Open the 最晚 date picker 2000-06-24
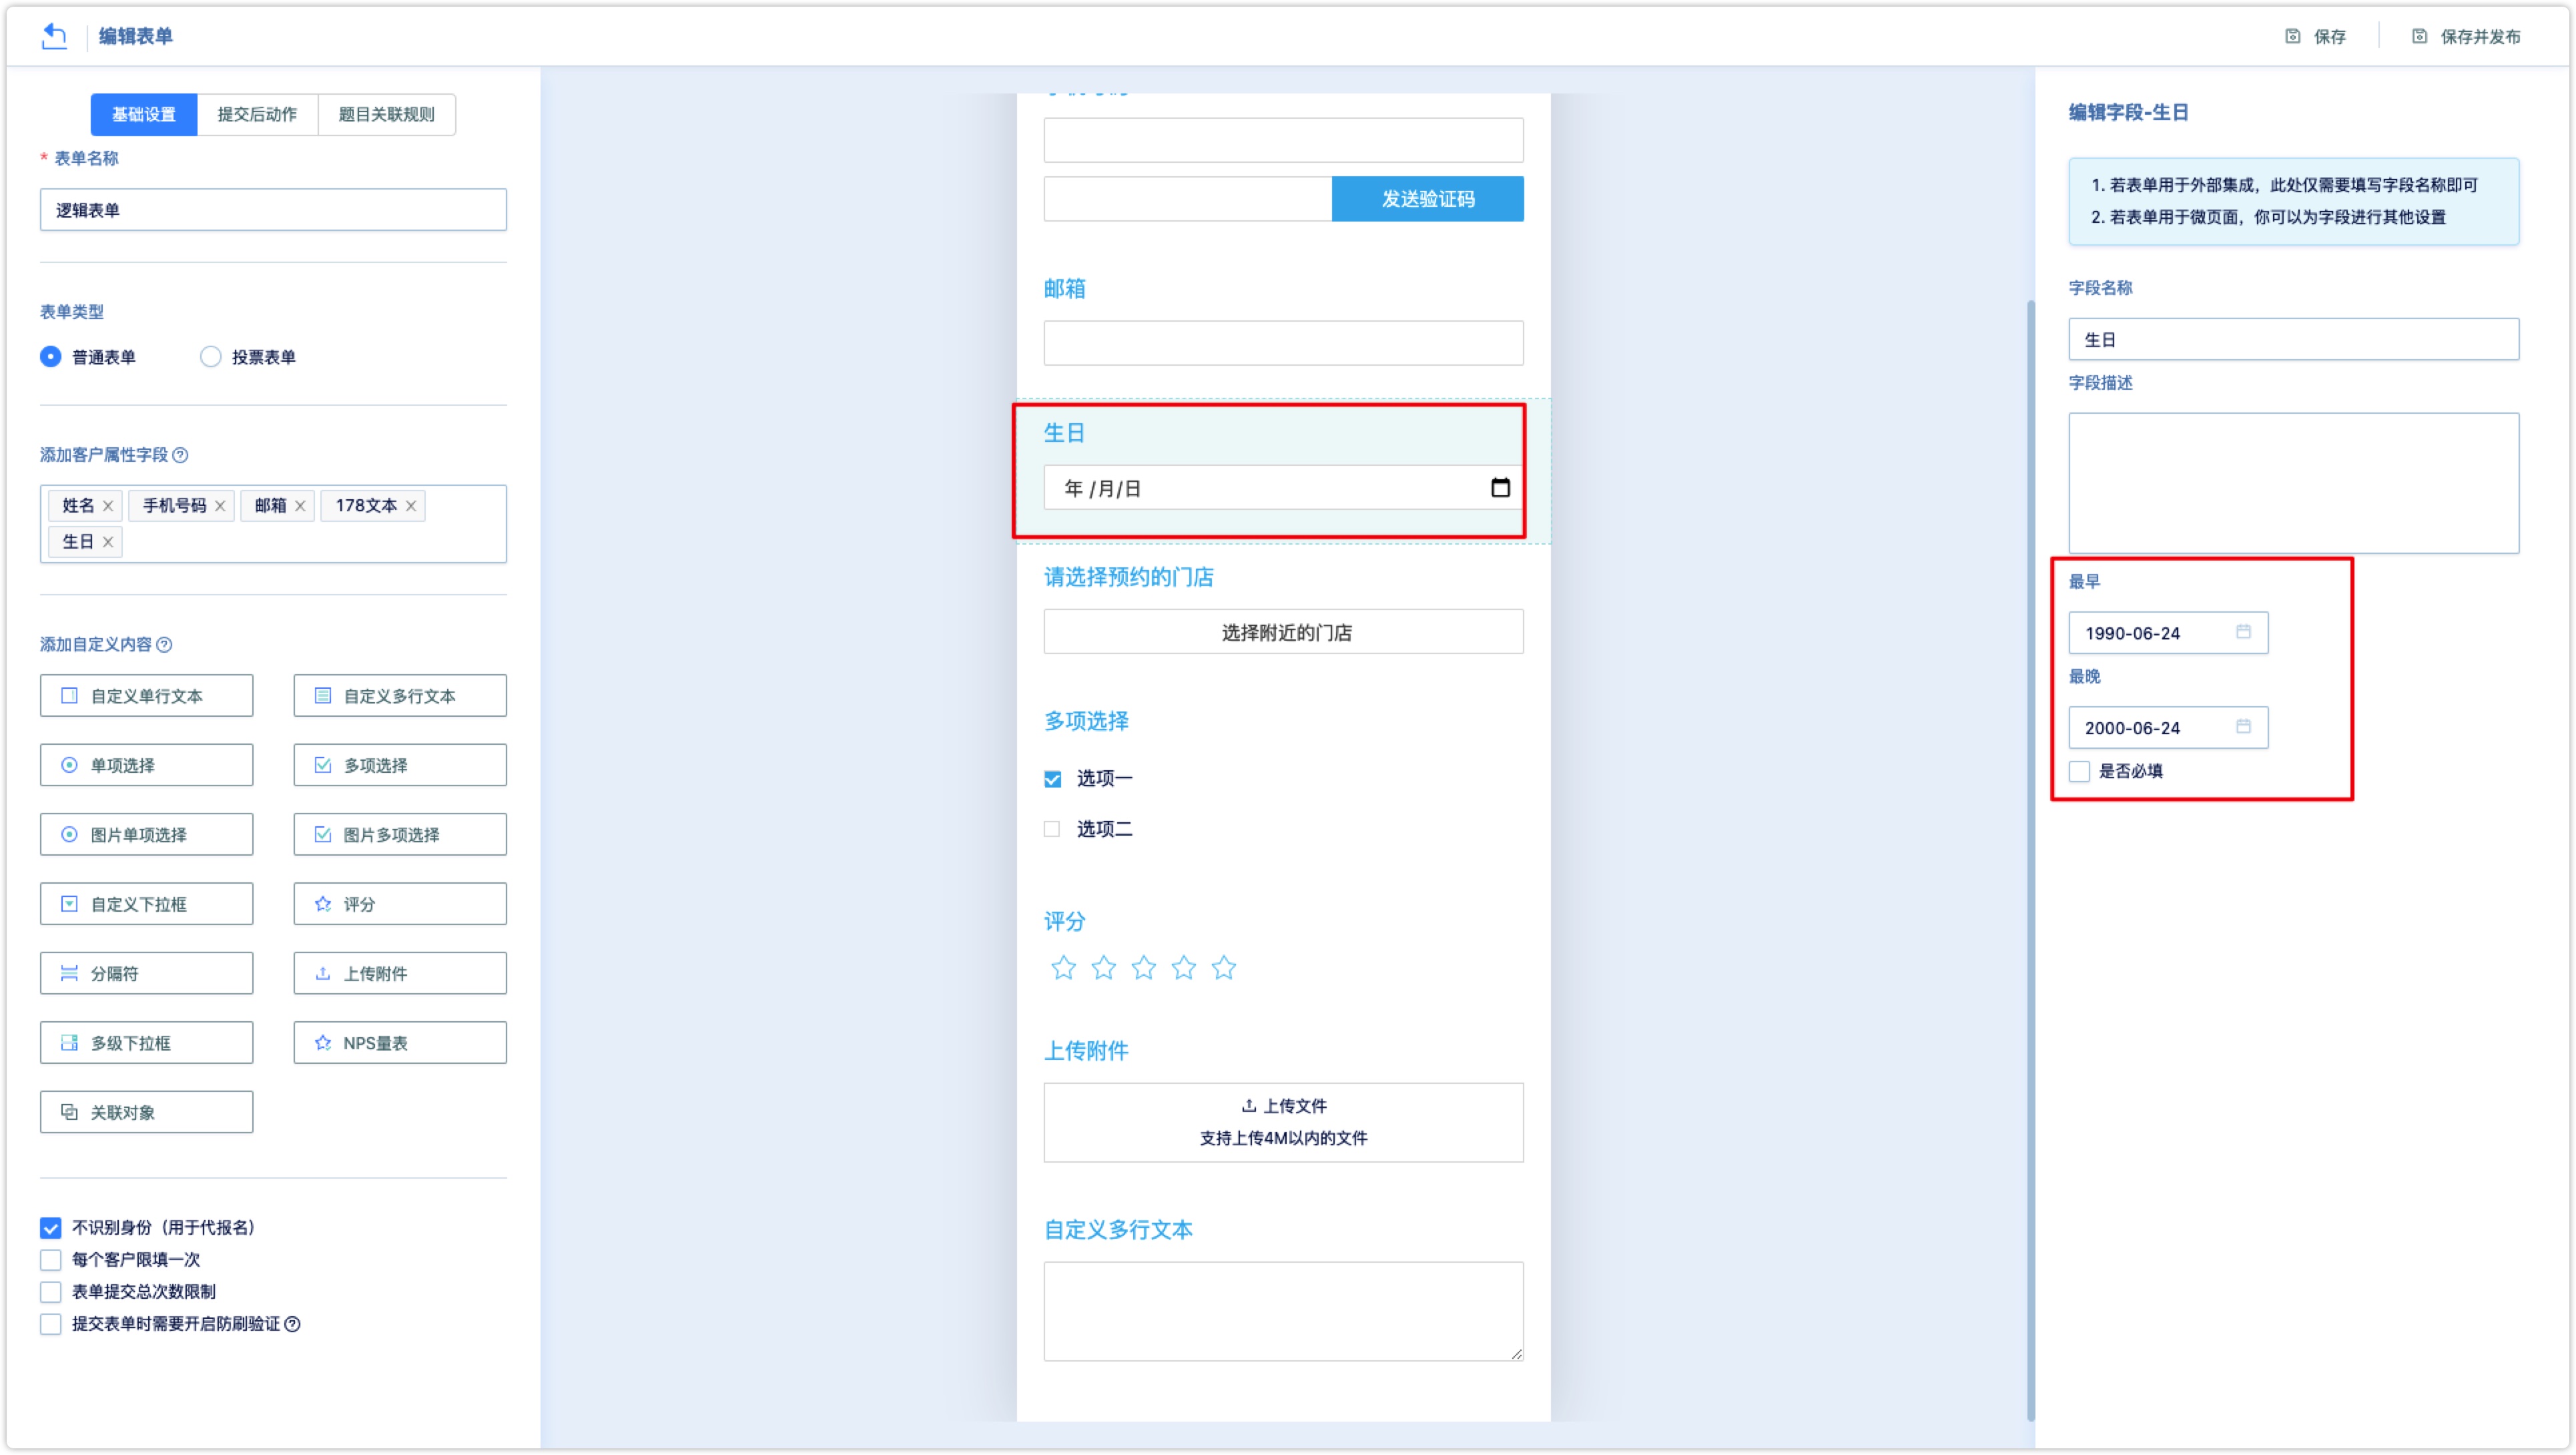The image size is (2576, 1455). pyautogui.click(x=2168, y=728)
